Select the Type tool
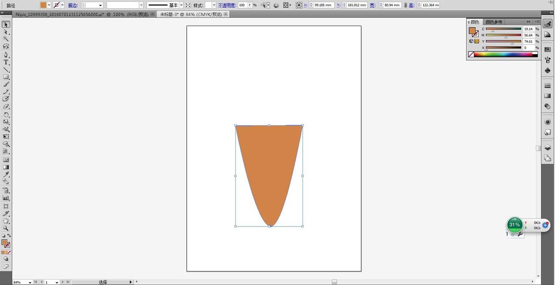Screen dimensions: 555x285 pyautogui.click(x=6, y=62)
